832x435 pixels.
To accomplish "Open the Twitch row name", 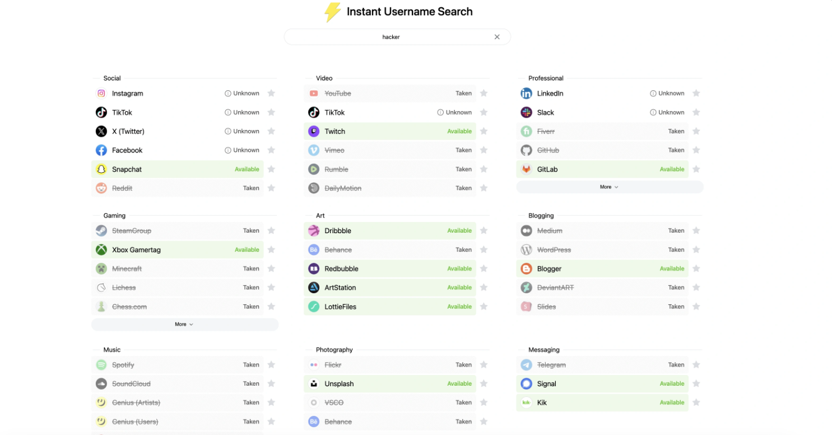I will pos(335,131).
